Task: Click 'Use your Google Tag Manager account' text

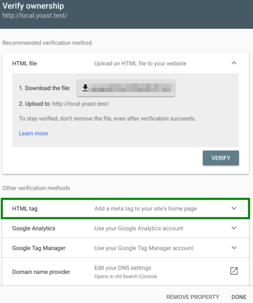Action: tap(144, 248)
